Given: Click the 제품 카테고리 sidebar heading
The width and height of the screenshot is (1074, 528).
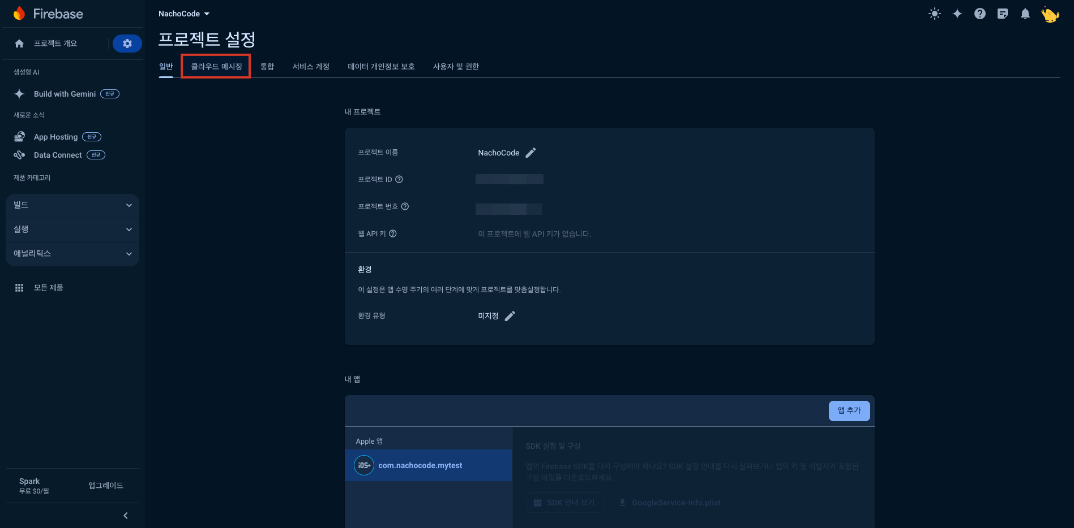Looking at the screenshot, I should pyautogui.click(x=32, y=178).
